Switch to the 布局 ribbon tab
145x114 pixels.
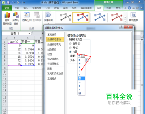[x=108, y=8]
